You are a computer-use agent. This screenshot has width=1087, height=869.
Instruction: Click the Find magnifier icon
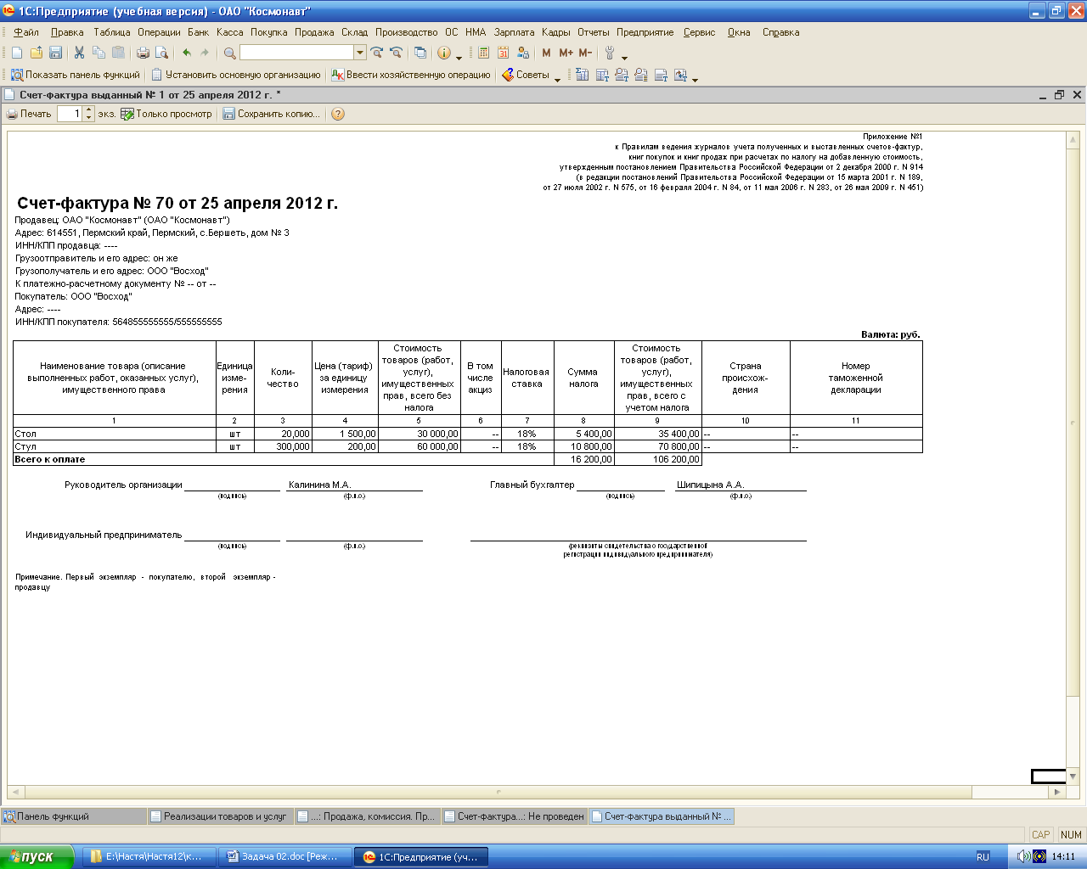click(x=229, y=53)
